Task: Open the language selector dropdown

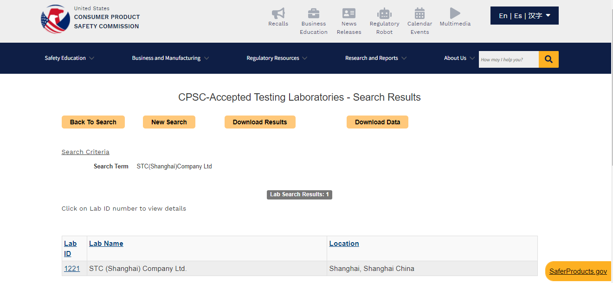Action: [x=524, y=15]
